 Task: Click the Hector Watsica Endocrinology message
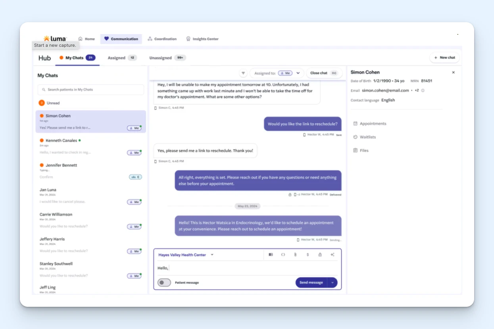(258, 226)
